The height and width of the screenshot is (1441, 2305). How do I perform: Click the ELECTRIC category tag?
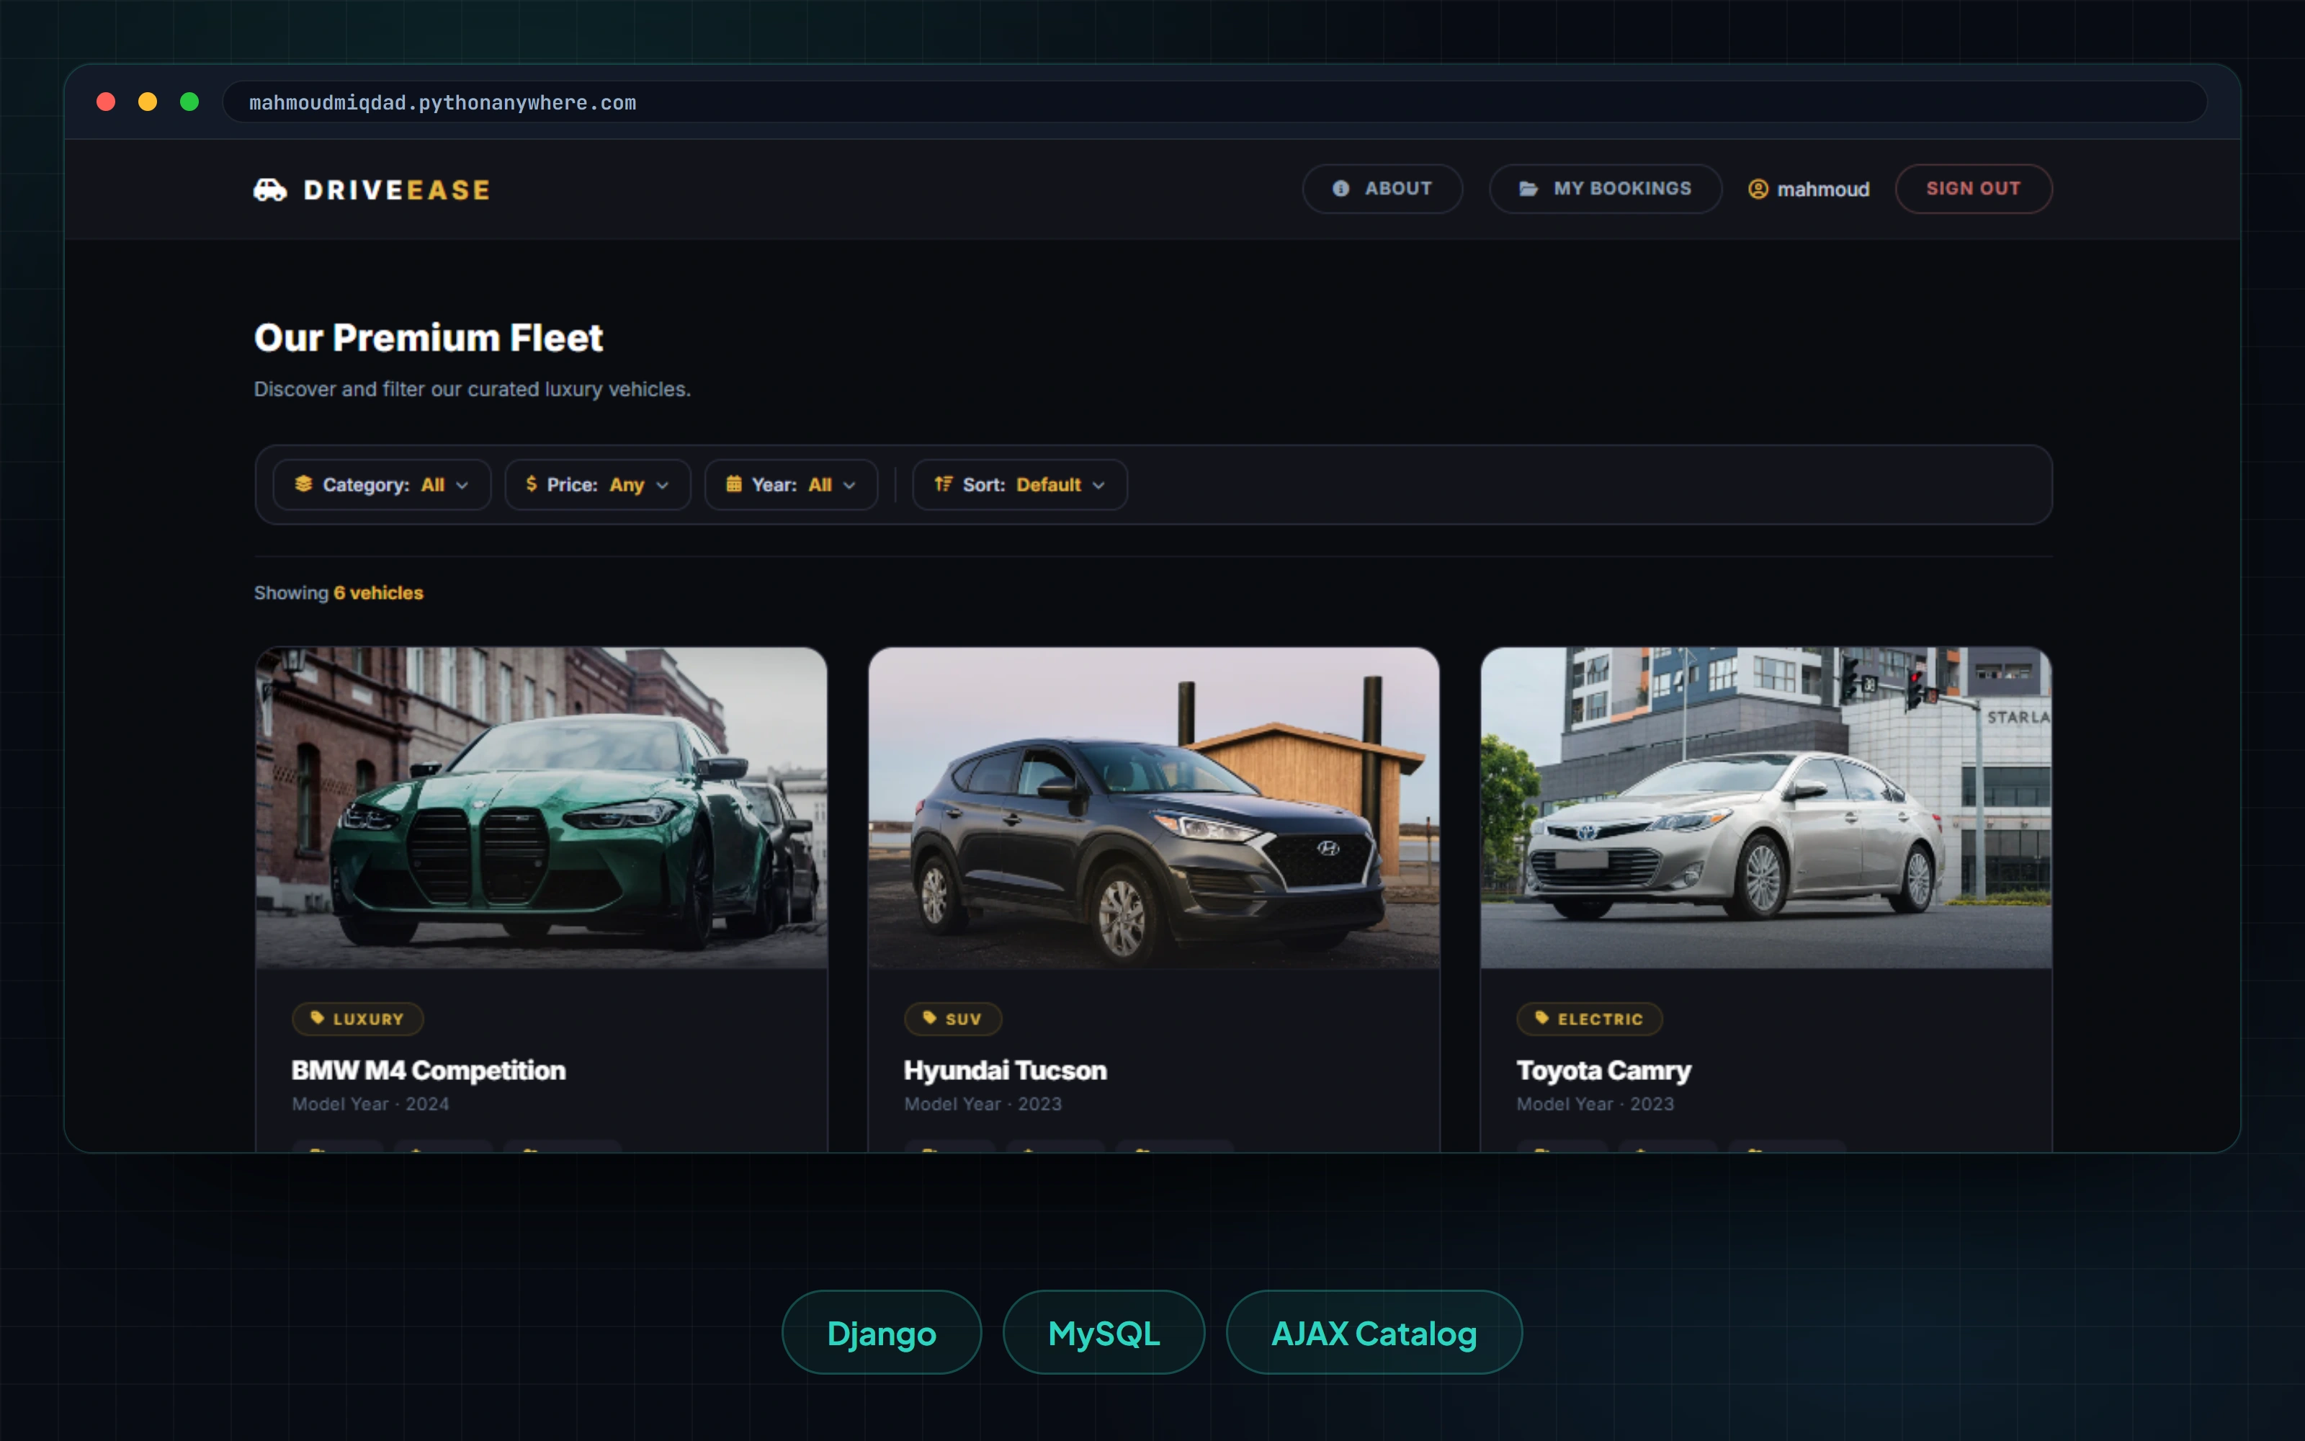click(x=1590, y=1019)
